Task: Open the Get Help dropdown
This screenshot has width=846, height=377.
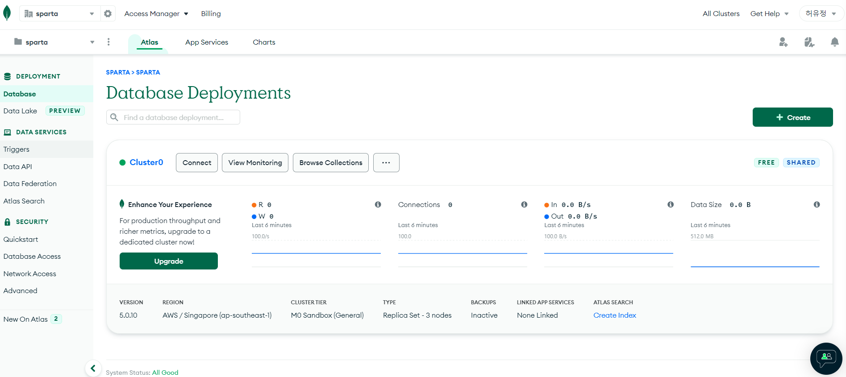Action: coord(769,13)
